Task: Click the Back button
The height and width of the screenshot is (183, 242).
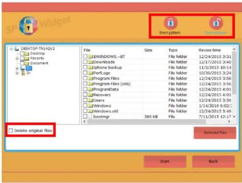Action: coord(213,162)
